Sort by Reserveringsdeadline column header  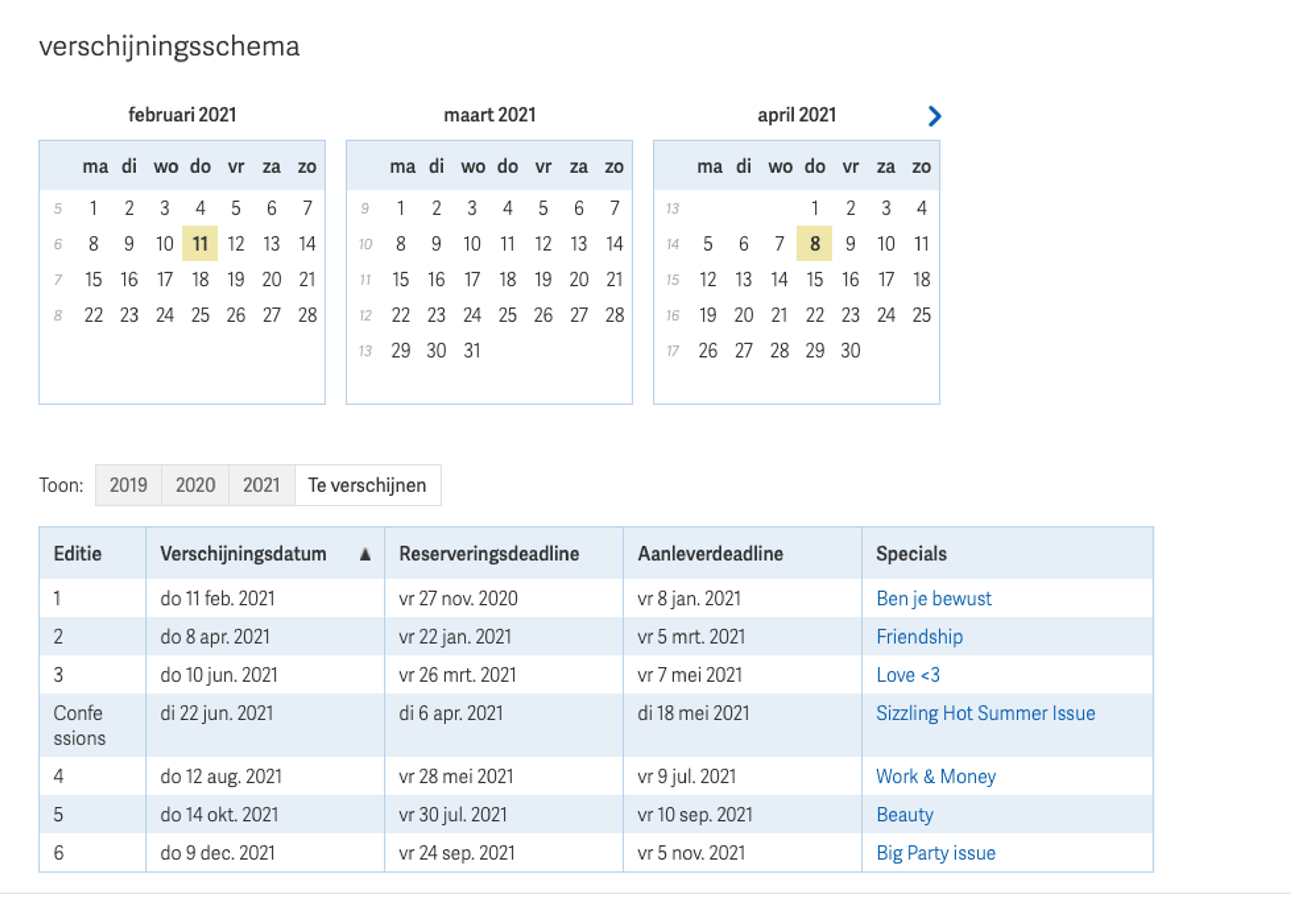pos(488,554)
